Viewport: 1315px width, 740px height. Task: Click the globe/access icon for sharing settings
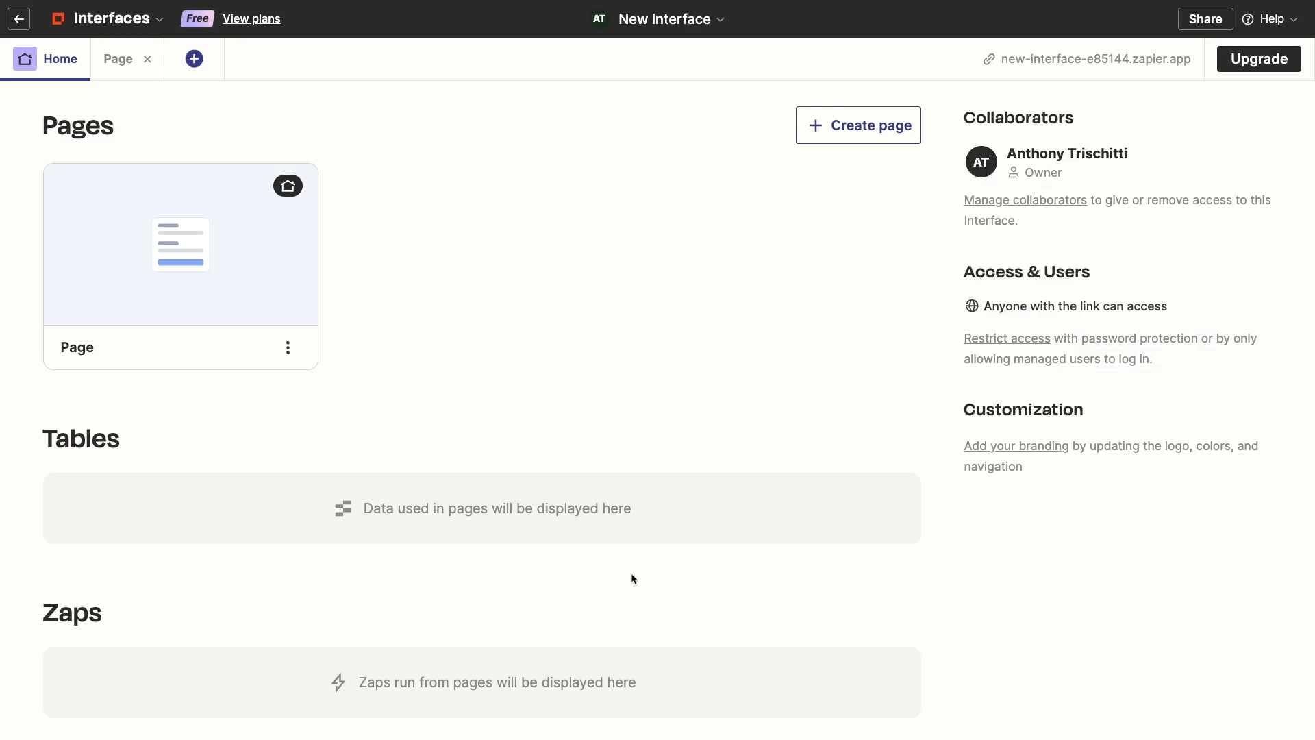point(971,306)
